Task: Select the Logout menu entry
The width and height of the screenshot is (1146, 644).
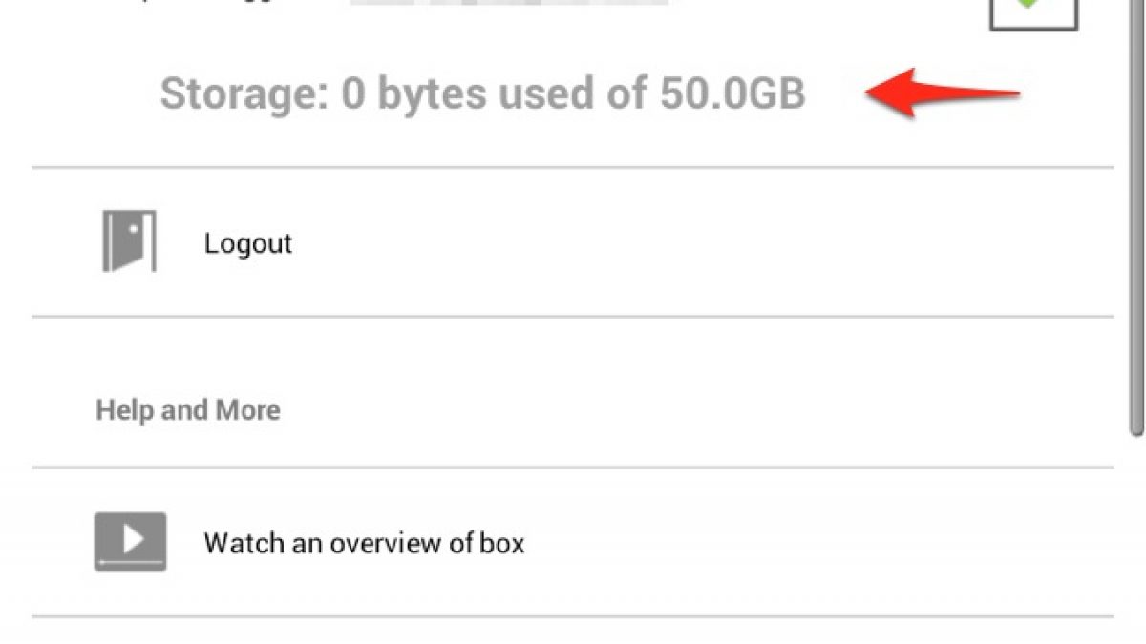Action: click(x=247, y=243)
